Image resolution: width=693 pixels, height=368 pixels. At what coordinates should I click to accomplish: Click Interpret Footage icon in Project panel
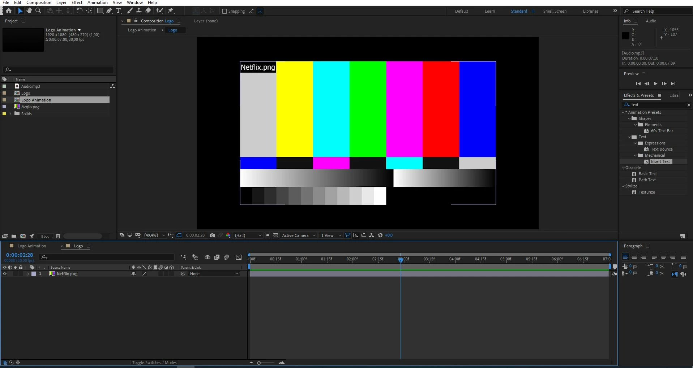tap(5, 236)
